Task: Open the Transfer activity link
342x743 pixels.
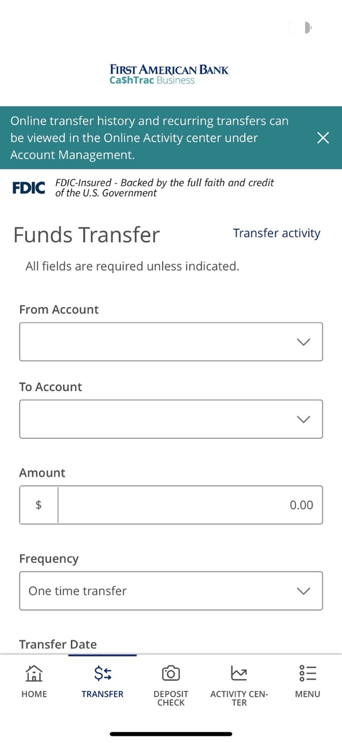Action: click(276, 233)
